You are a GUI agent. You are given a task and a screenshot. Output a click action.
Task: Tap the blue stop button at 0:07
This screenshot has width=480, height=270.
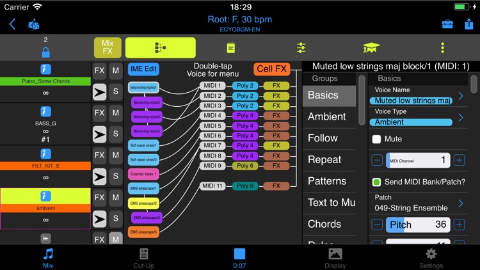point(239,254)
